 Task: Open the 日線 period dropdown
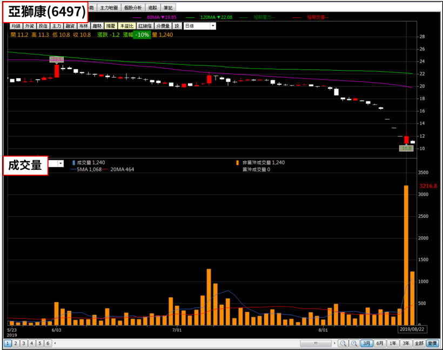point(200,26)
